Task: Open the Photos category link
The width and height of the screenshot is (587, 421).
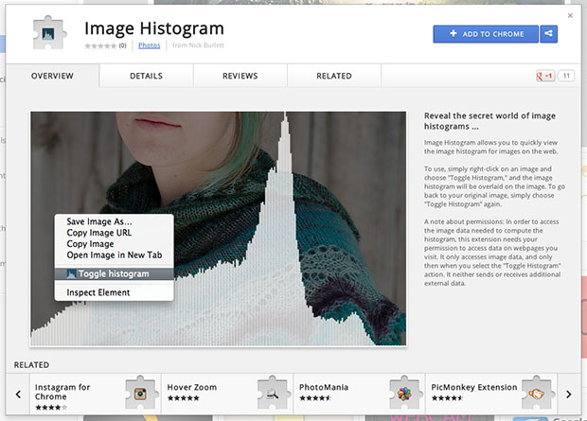Action: coord(149,45)
